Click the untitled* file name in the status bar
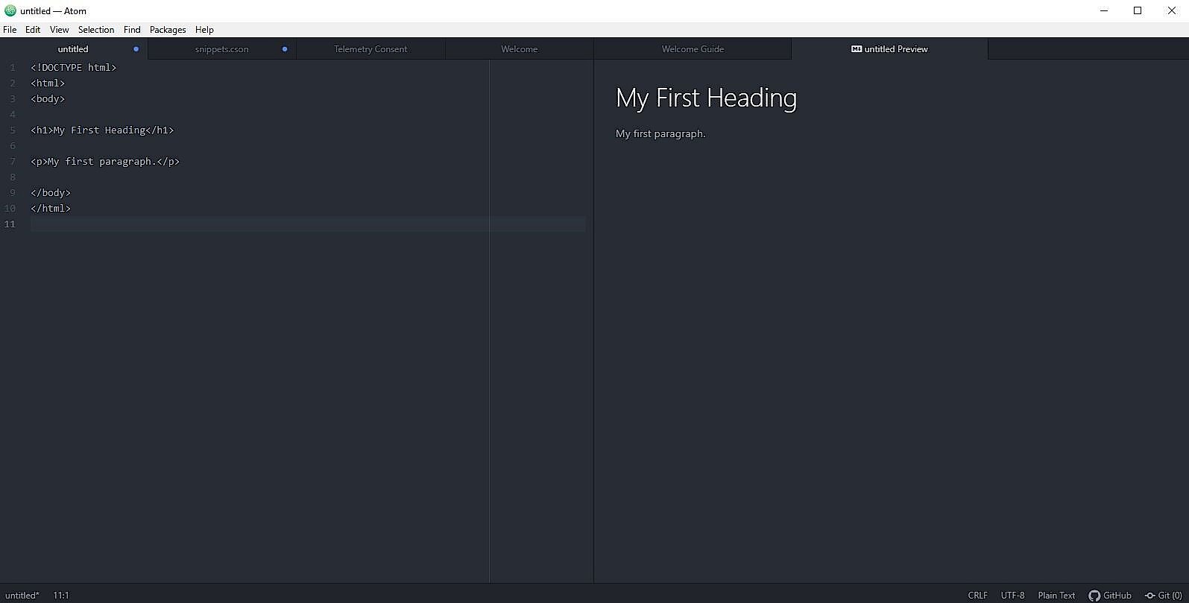The image size is (1189, 603). (x=22, y=596)
